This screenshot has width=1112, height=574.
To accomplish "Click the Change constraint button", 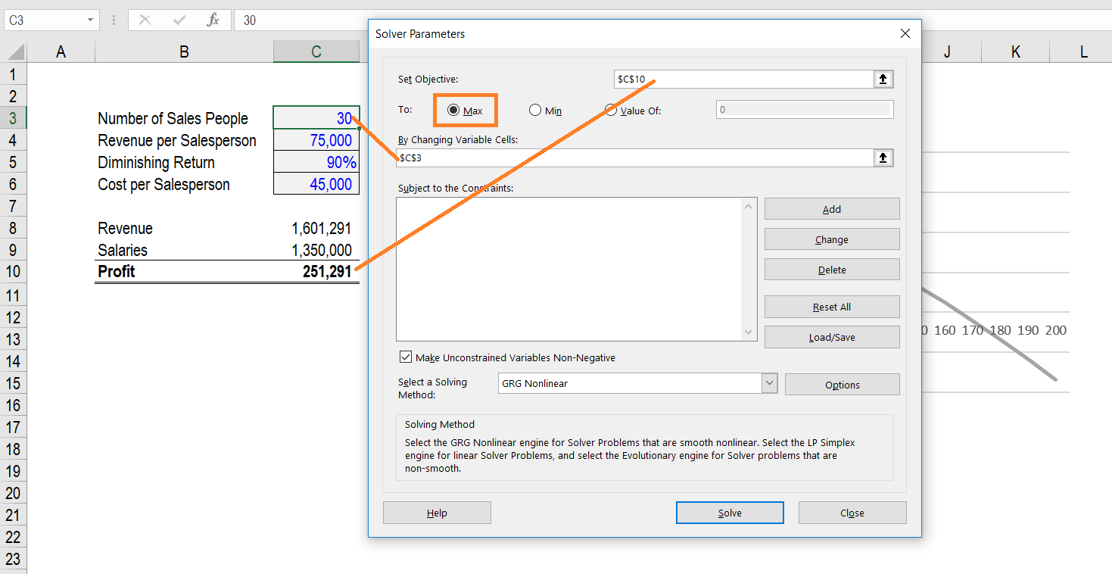I will pos(832,239).
